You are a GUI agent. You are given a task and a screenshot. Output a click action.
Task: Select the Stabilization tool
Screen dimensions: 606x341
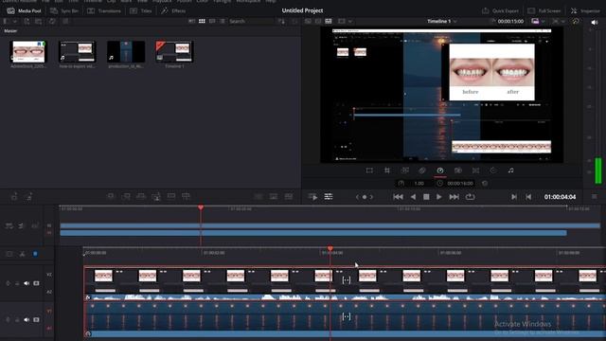click(458, 170)
